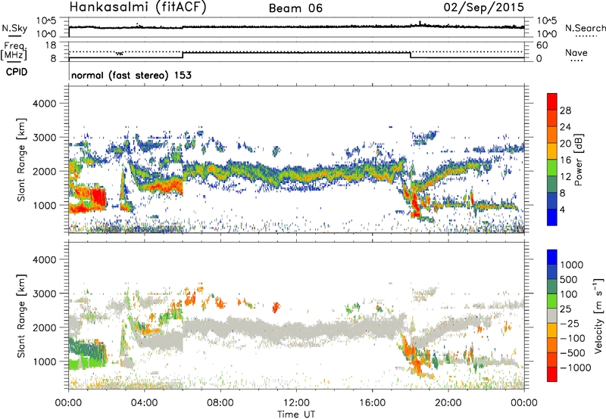The image size is (606, 419).
Task: Click the 24 tick on Power colorbar
Action: pos(565,127)
